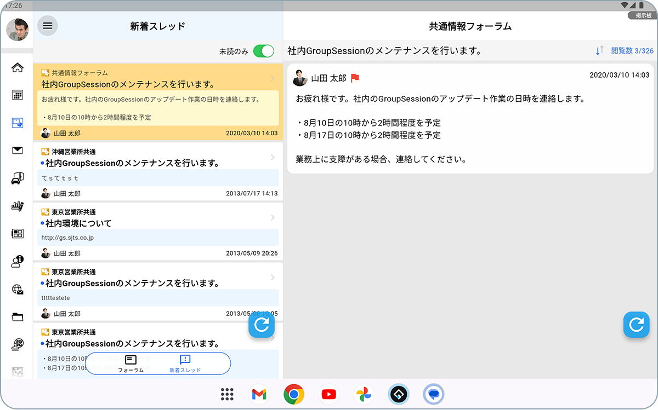Screen dimensions: 658x410
Task: Click the thread title in the right pane header
Action: [x=384, y=51]
